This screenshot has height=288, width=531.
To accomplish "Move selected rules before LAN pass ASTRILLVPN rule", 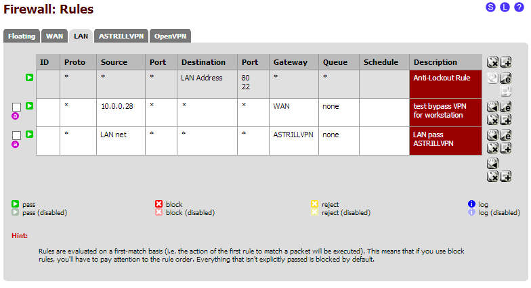I will tap(492, 135).
